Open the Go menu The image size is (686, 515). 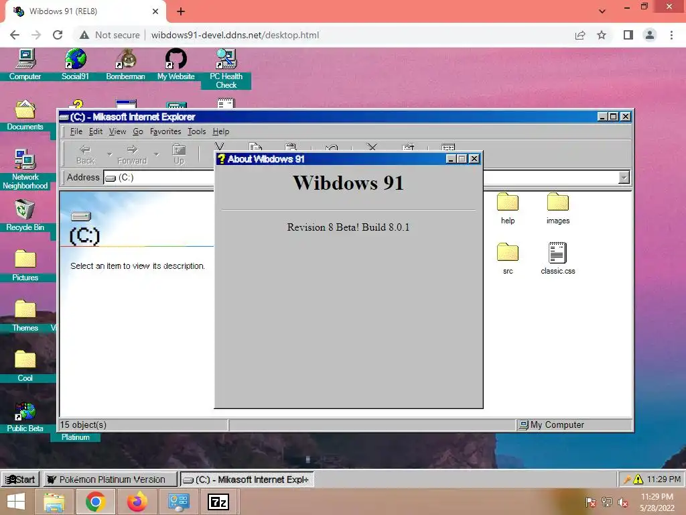click(x=138, y=131)
